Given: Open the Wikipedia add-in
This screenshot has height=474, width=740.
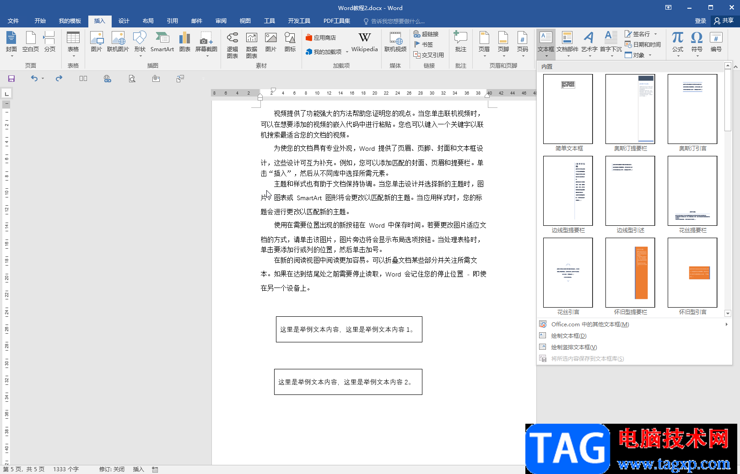Looking at the screenshot, I should [x=365, y=43].
